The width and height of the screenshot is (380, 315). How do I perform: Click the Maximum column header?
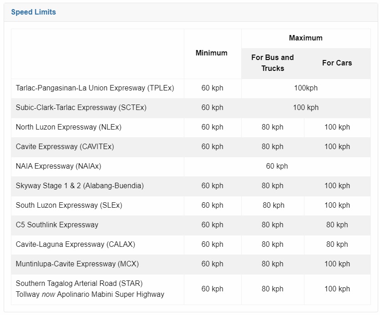click(305, 38)
